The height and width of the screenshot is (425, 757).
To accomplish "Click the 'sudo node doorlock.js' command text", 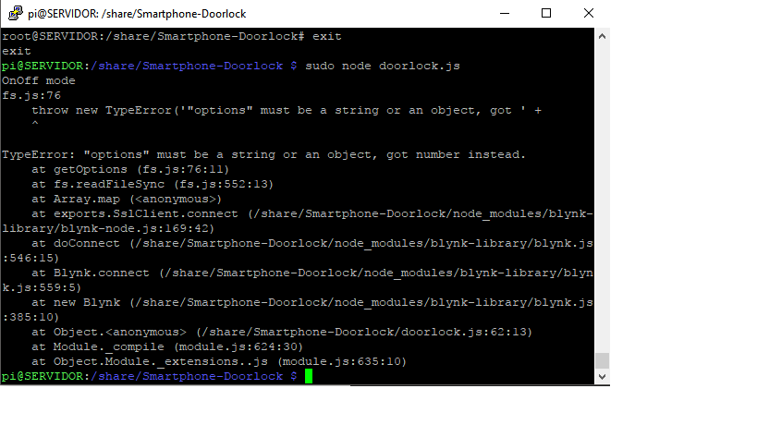I will 383,67.
